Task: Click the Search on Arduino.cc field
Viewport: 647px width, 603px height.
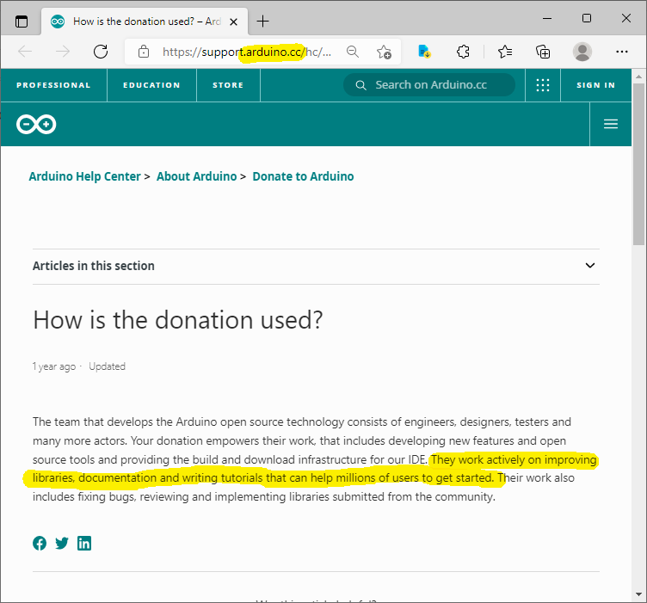Action: pyautogui.click(x=429, y=85)
